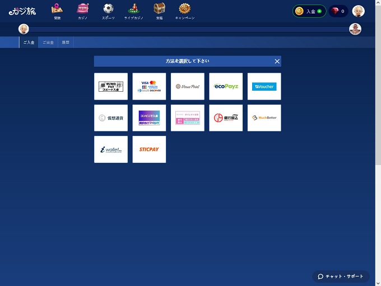Open the カジノ slot machine icon
Screen dimensions: 381x286
(83, 10)
